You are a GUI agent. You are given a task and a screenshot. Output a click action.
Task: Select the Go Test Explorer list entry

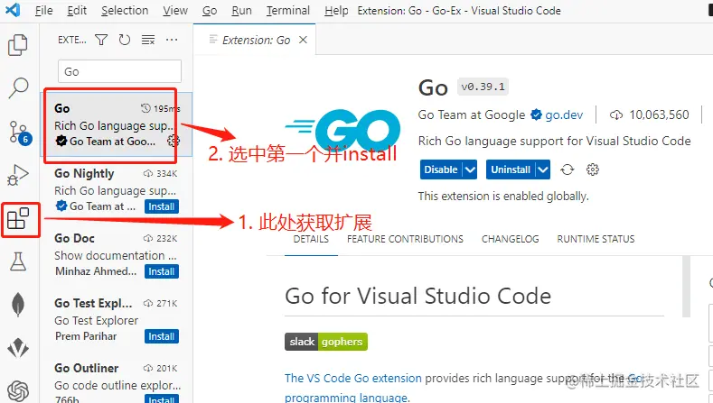[117, 319]
